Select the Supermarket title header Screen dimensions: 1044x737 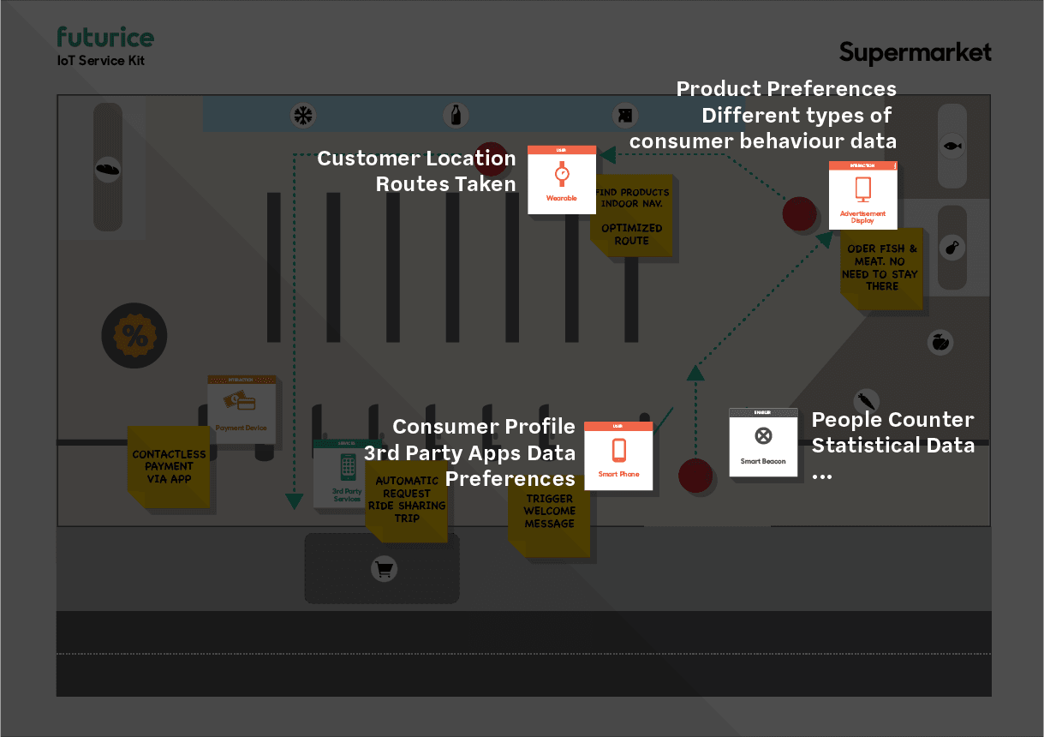[915, 52]
